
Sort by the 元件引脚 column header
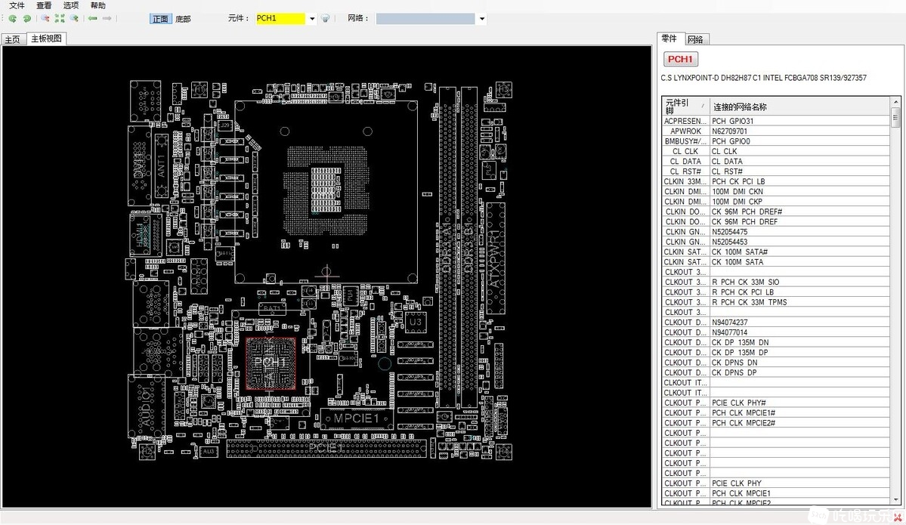[685, 107]
